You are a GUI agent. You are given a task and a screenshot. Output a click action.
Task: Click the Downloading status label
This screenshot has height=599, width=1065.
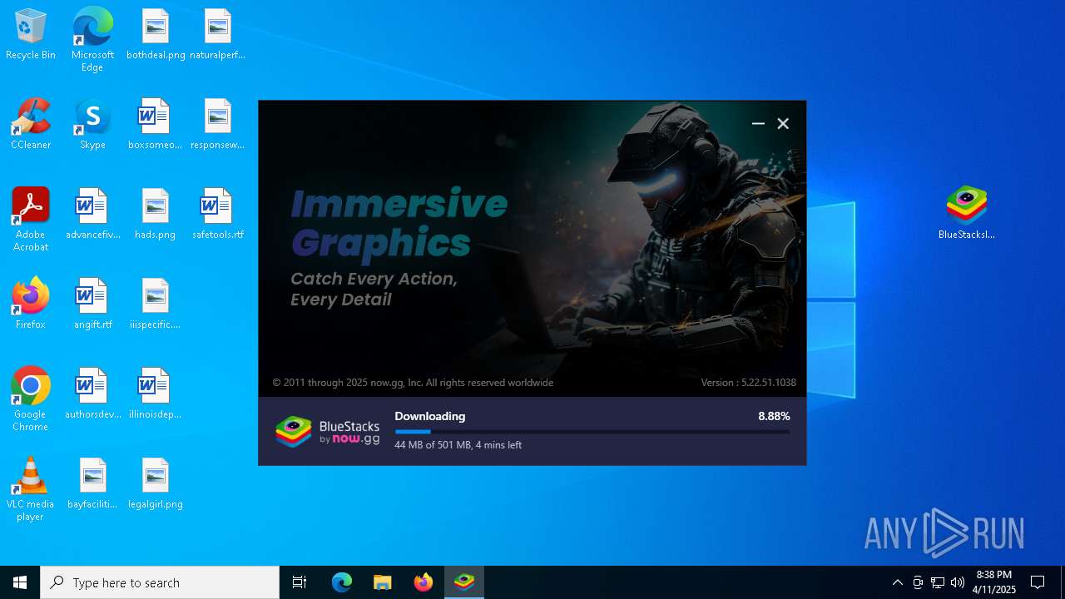tap(430, 416)
